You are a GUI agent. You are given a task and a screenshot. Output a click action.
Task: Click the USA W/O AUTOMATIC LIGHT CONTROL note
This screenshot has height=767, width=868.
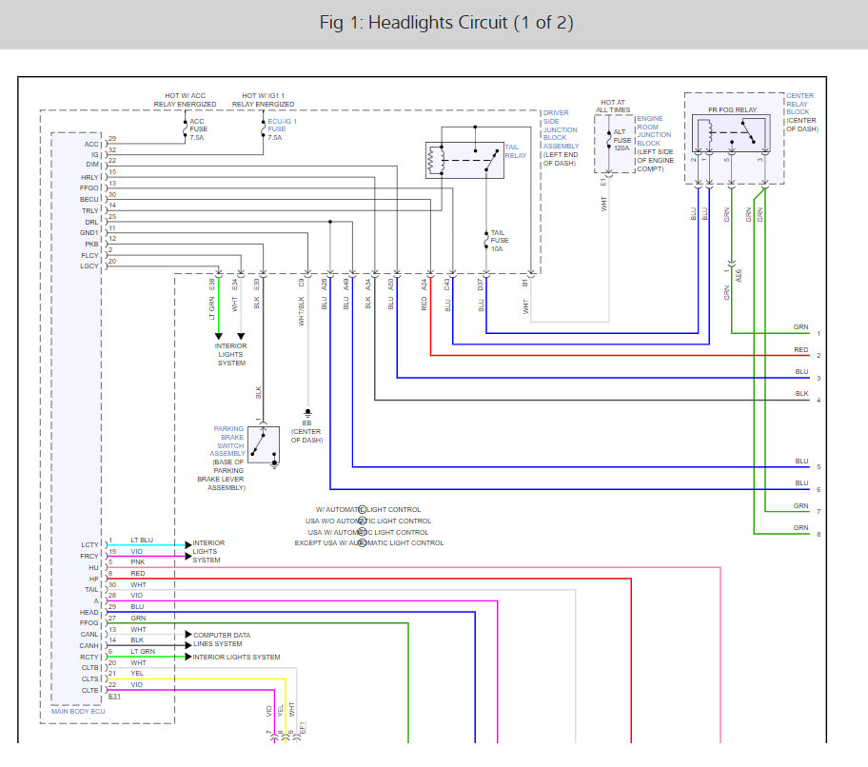point(368,521)
